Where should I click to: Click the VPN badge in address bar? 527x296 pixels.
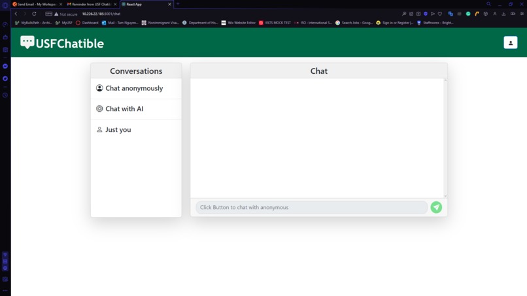(x=49, y=14)
